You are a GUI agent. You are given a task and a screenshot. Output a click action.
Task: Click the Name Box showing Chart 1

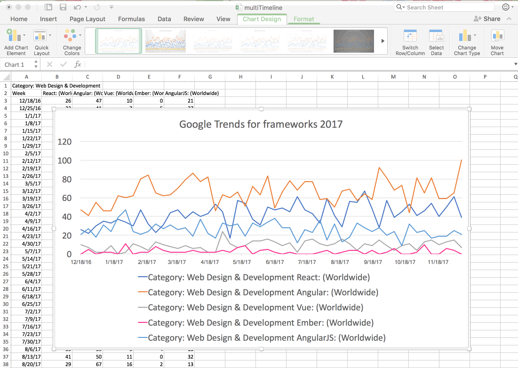tap(16, 64)
